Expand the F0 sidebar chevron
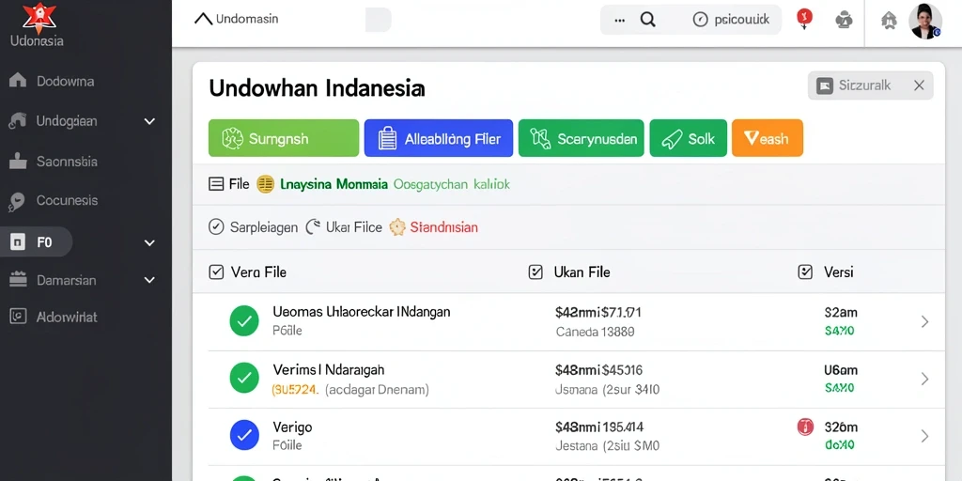Image resolution: width=962 pixels, height=481 pixels. tap(149, 243)
